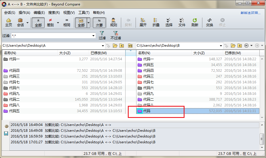
Task: Click the log panel vertical scrollbar thumb
Action: pos(262,139)
